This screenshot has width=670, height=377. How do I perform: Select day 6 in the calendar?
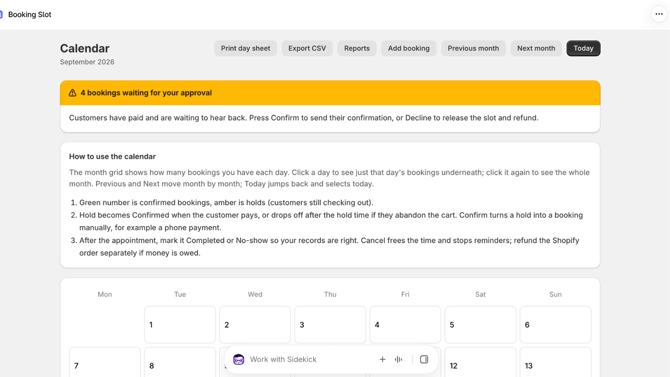(556, 325)
